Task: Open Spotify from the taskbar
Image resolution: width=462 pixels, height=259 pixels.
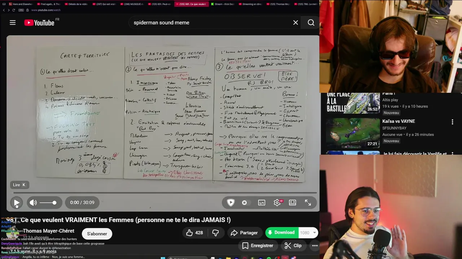Action: tap(269, 258)
